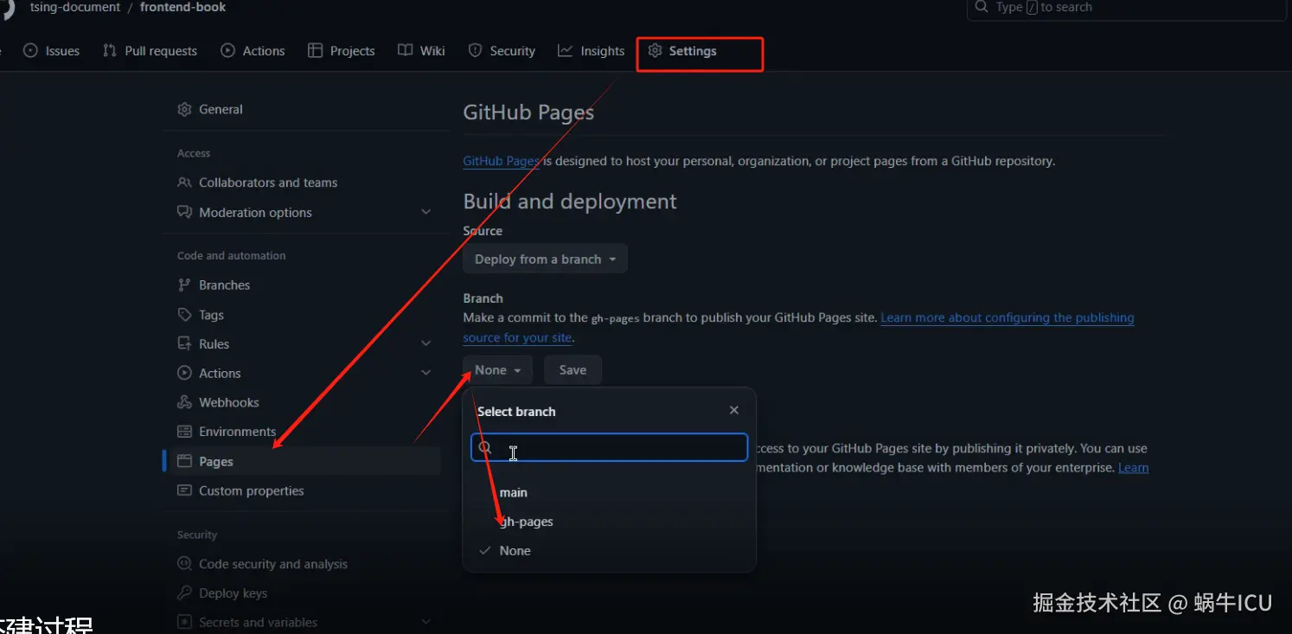The height and width of the screenshot is (634, 1292).
Task: Close the Select branch popup
Action: (734, 411)
